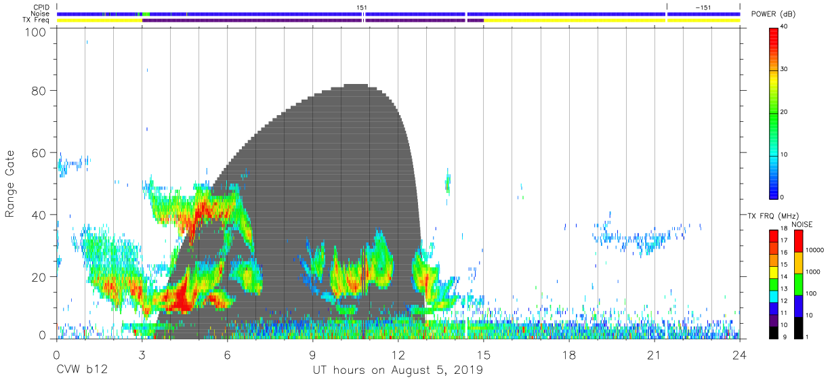The height and width of the screenshot is (384, 832).
Task: Click the "TX Freq" row label
Action: click(x=35, y=20)
